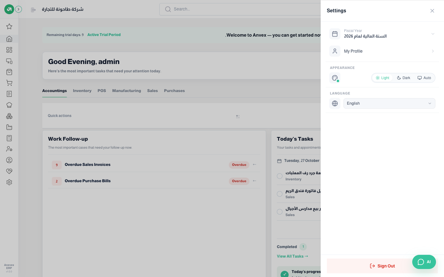Click the Remaining trial days: 9 text

click(65, 35)
